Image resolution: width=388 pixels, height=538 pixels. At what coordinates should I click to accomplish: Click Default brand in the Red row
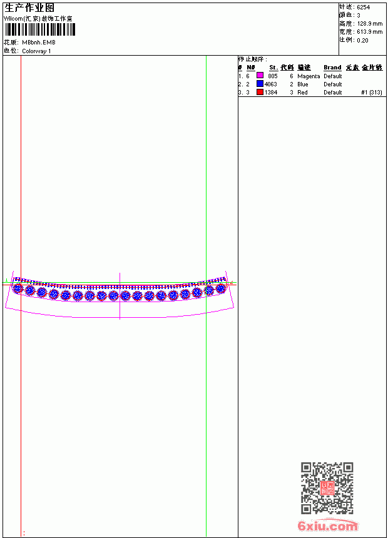click(x=333, y=93)
